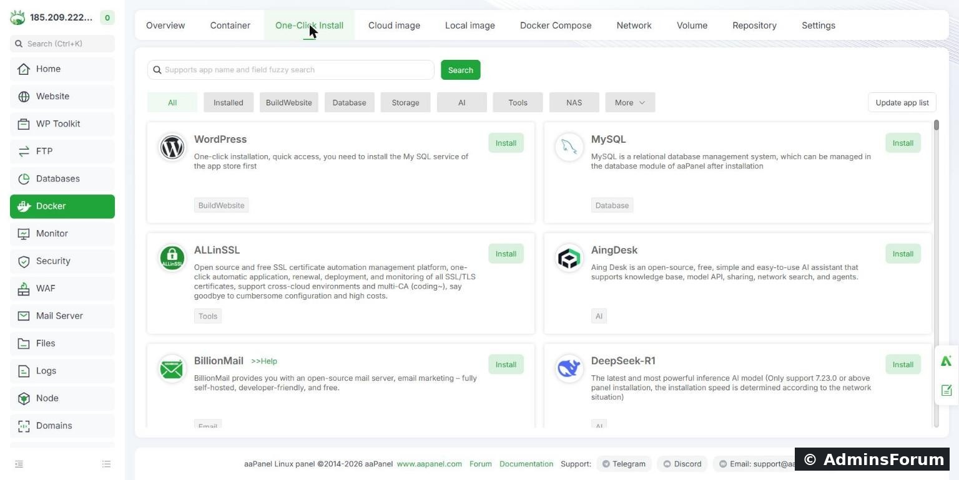
Task: Collapse sidebar using bottom-left menu icon
Action: point(19,464)
